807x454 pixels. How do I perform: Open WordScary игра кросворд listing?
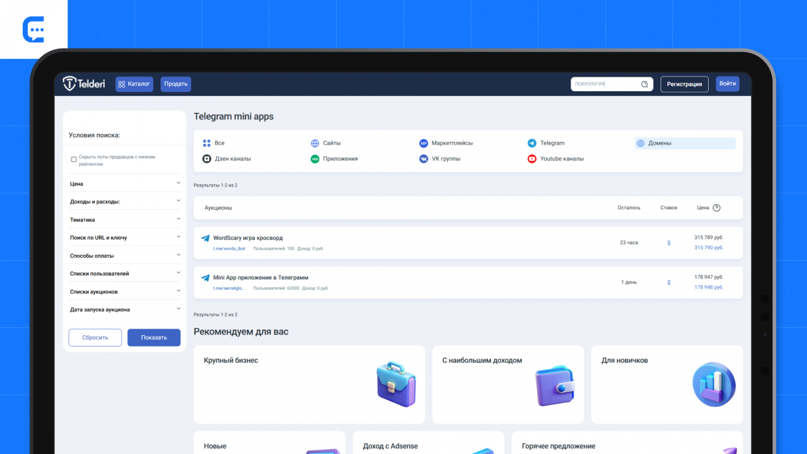coord(248,238)
